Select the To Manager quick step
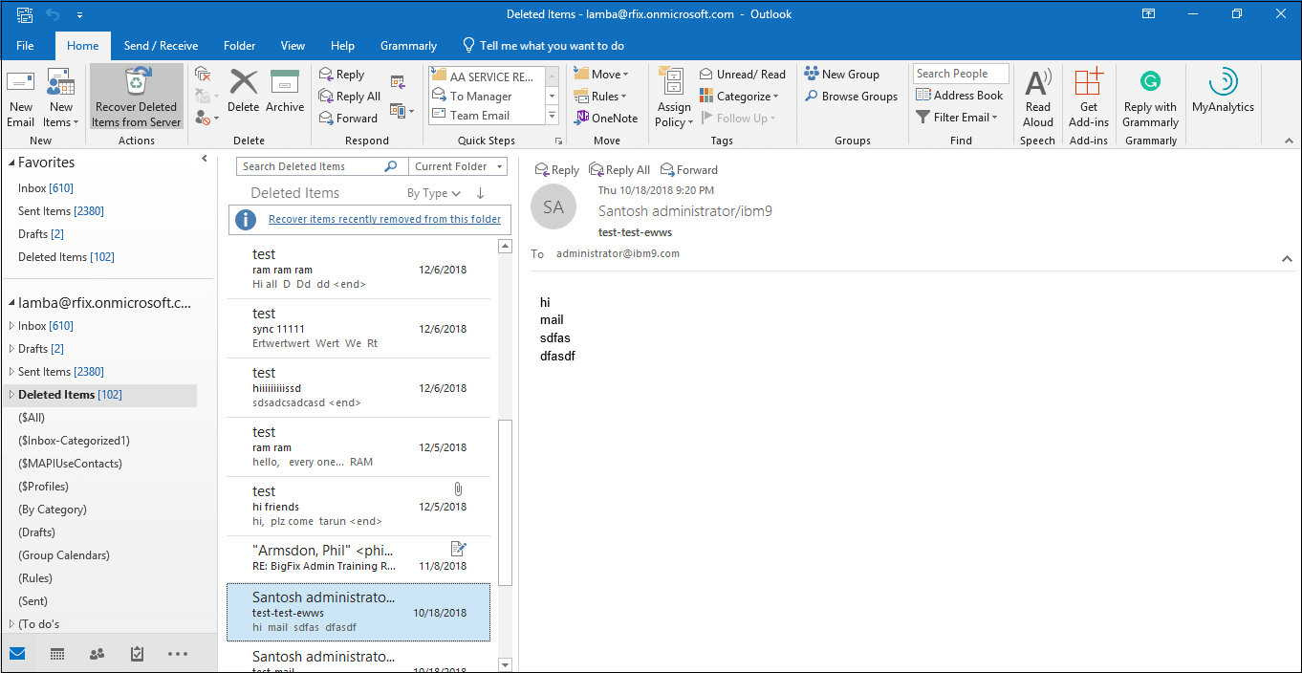The width and height of the screenshot is (1302, 673). pos(488,96)
